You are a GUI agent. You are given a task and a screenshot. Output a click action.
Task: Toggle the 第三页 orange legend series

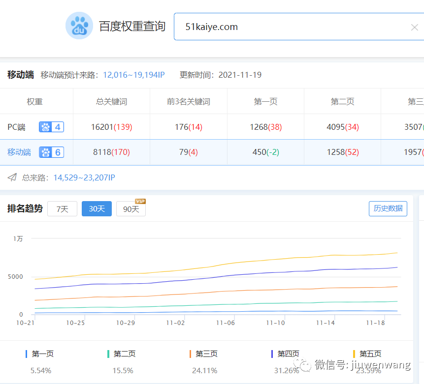click(x=203, y=354)
